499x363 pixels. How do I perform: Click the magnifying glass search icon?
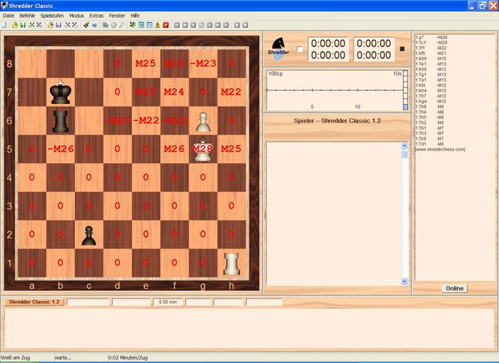coord(122,25)
